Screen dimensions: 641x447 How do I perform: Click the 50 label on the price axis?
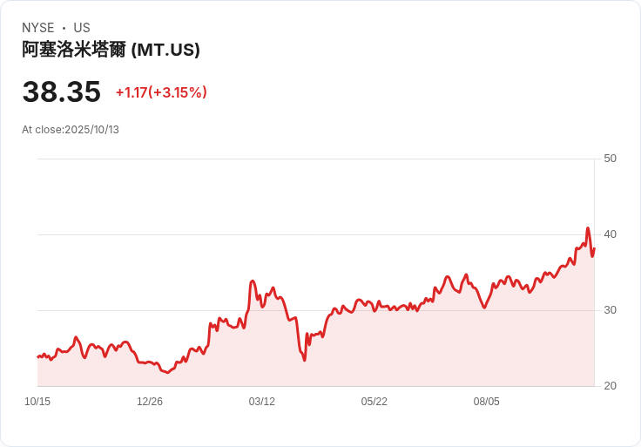pos(611,159)
